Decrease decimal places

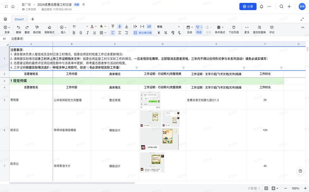click(x=179, y=33)
